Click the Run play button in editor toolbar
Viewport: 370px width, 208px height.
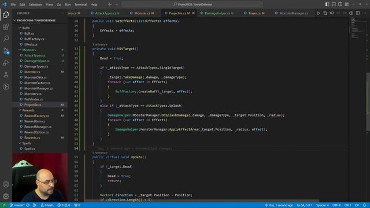(x=319, y=13)
